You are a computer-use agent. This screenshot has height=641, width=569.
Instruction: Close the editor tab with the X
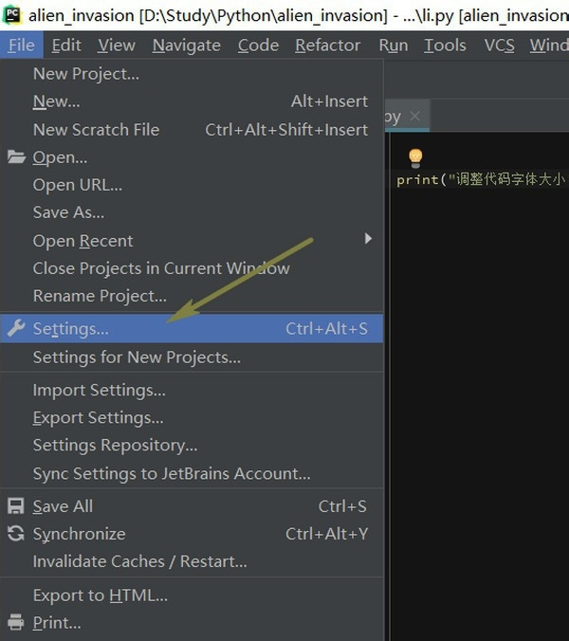[414, 117]
